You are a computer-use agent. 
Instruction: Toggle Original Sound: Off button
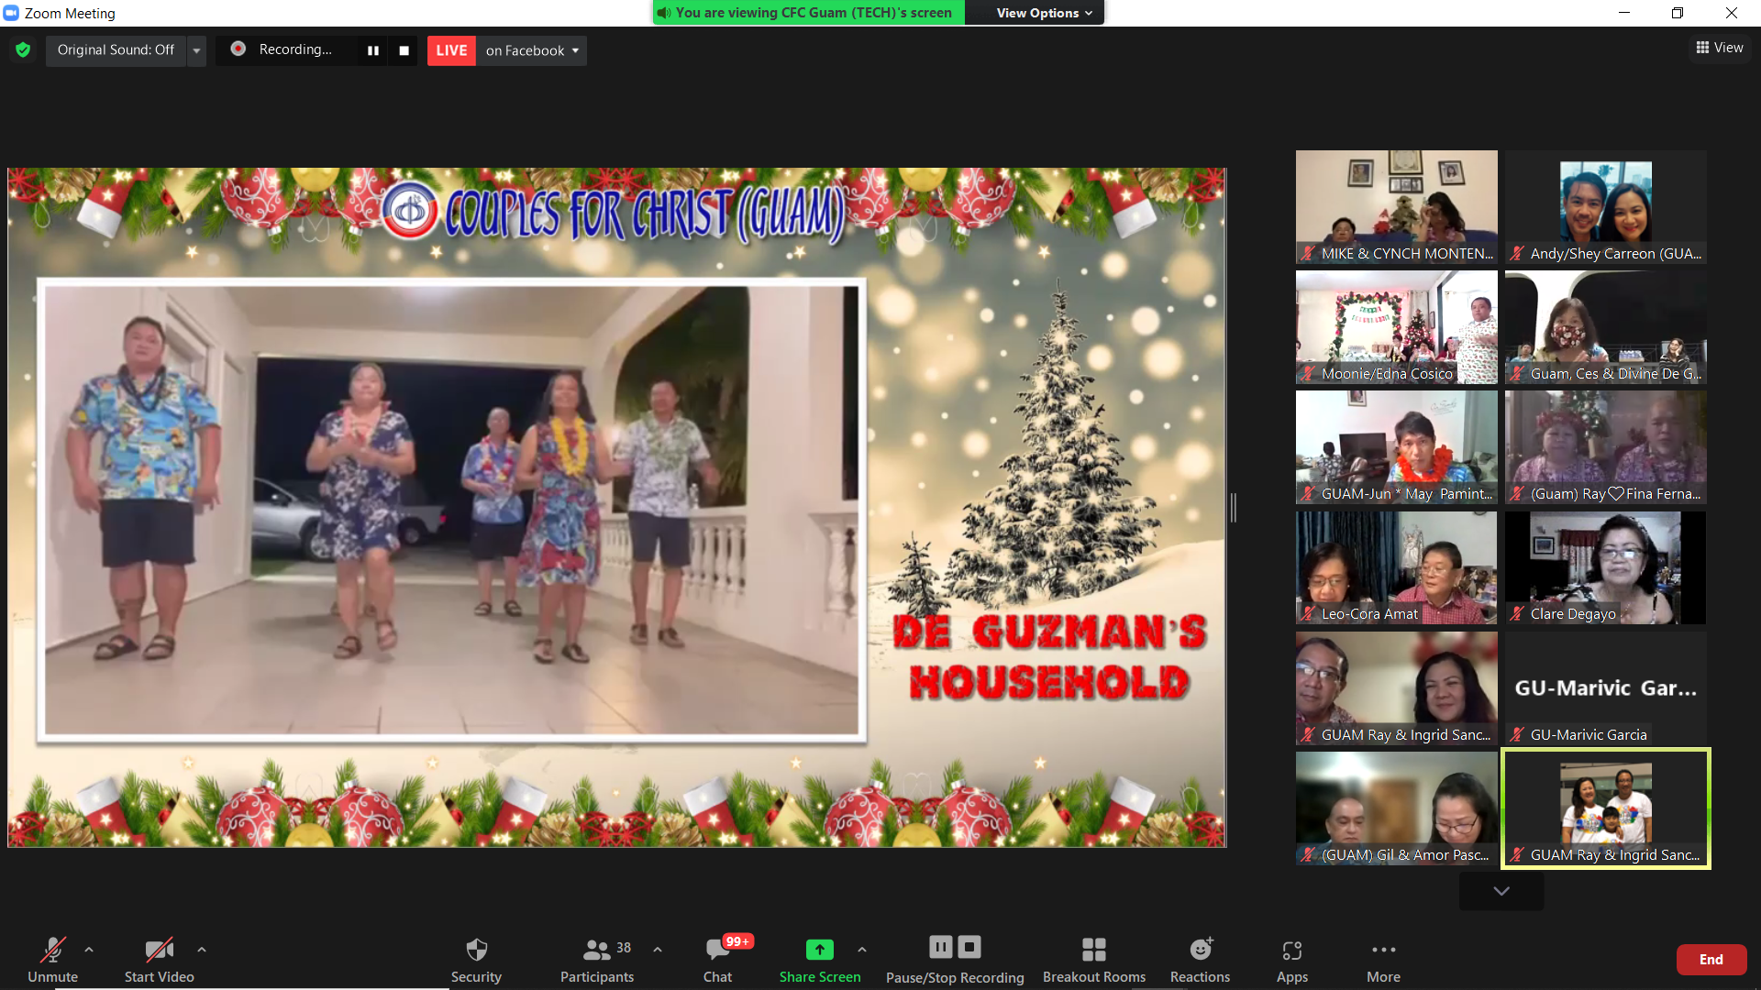point(116,49)
